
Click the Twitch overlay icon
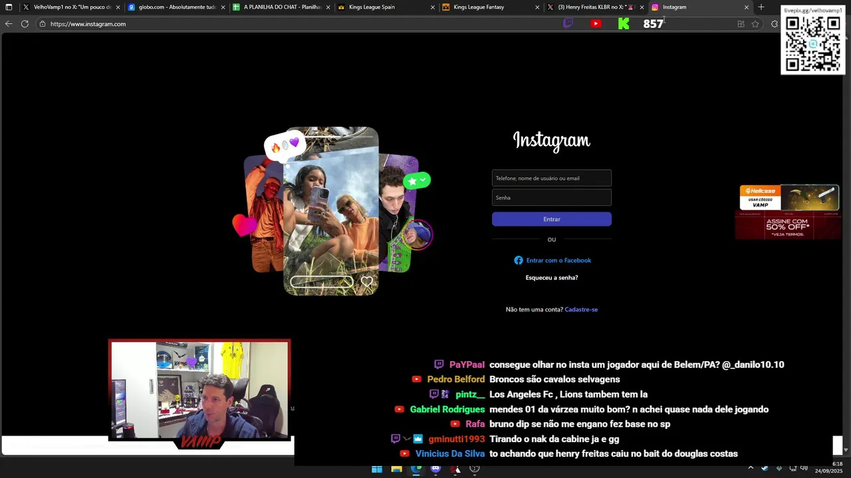pos(568,23)
